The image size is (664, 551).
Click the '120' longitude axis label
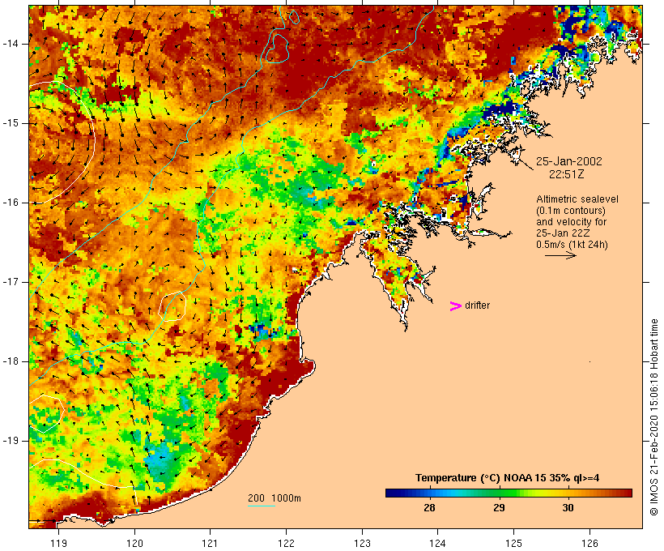(x=134, y=543)
